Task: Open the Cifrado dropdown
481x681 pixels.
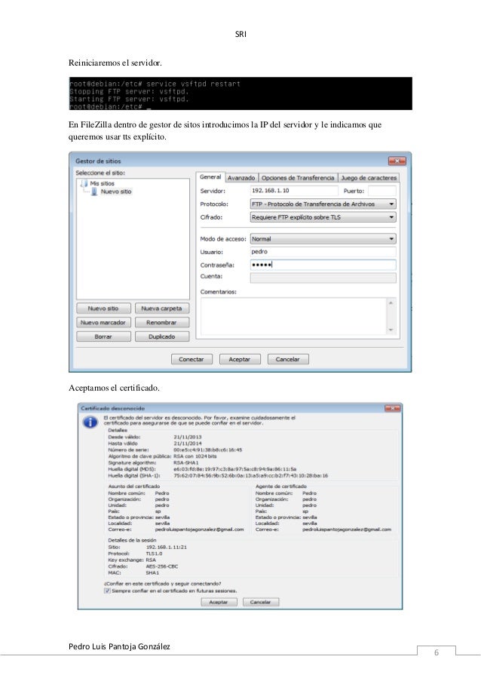Action: coord(323,216)
